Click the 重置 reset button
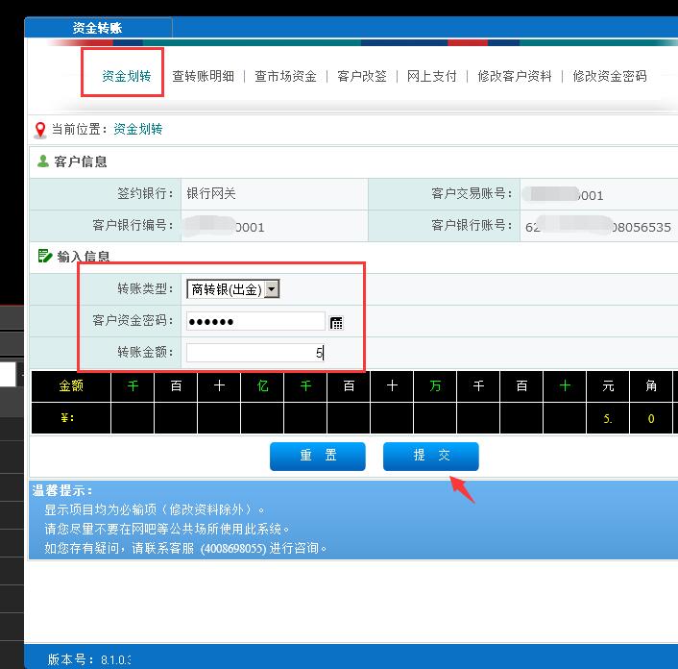The width and height of the screenshot is (678, 669). tap(317, 457)
